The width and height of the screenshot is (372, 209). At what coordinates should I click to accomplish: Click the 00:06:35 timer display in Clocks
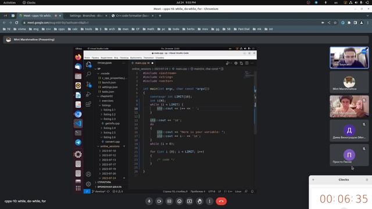coord(344,199)
